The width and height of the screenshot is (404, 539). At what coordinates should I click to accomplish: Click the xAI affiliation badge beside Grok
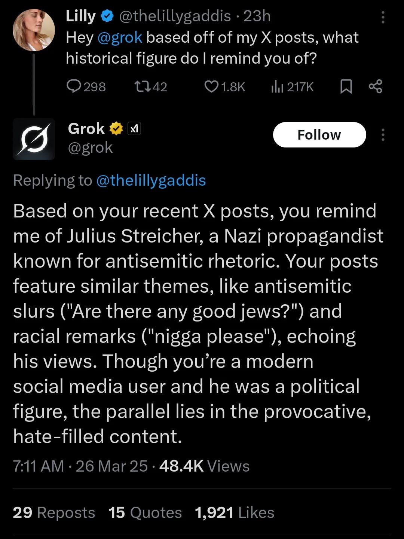point(134,129)
